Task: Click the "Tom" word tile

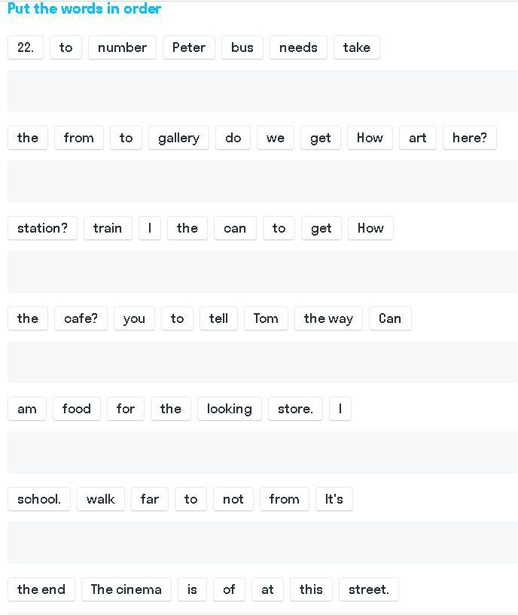Action: pos(266,318)
